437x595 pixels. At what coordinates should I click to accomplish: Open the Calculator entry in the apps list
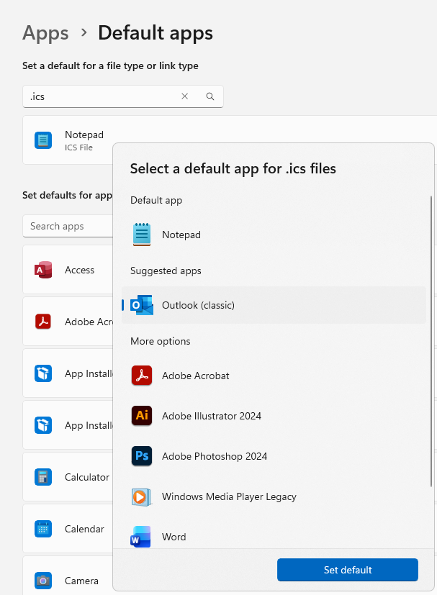click(x=68, y=476)
